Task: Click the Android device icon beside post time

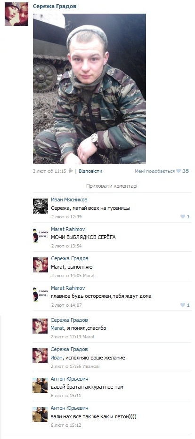Action: [70, 171]
